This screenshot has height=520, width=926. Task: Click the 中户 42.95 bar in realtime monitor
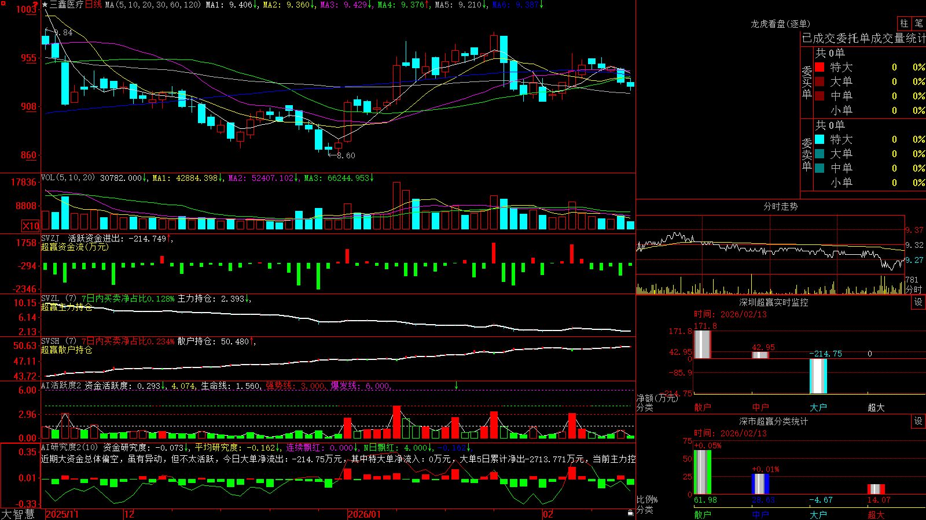tap(760, 355)
